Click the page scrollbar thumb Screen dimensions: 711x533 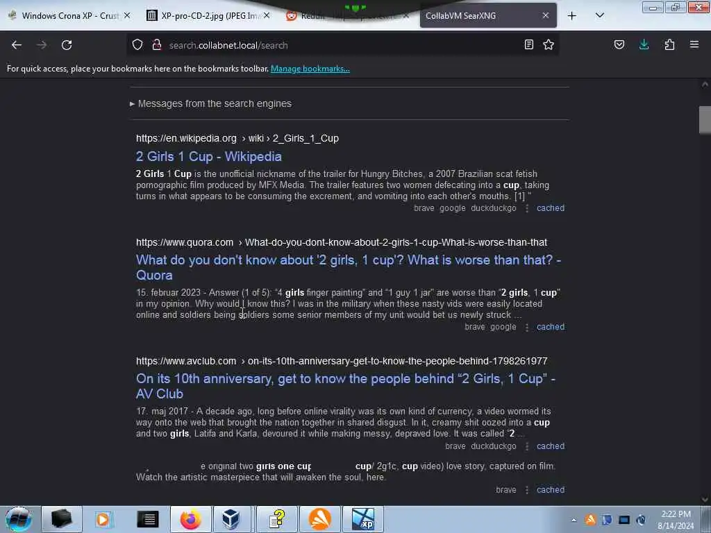coord(705,120)
